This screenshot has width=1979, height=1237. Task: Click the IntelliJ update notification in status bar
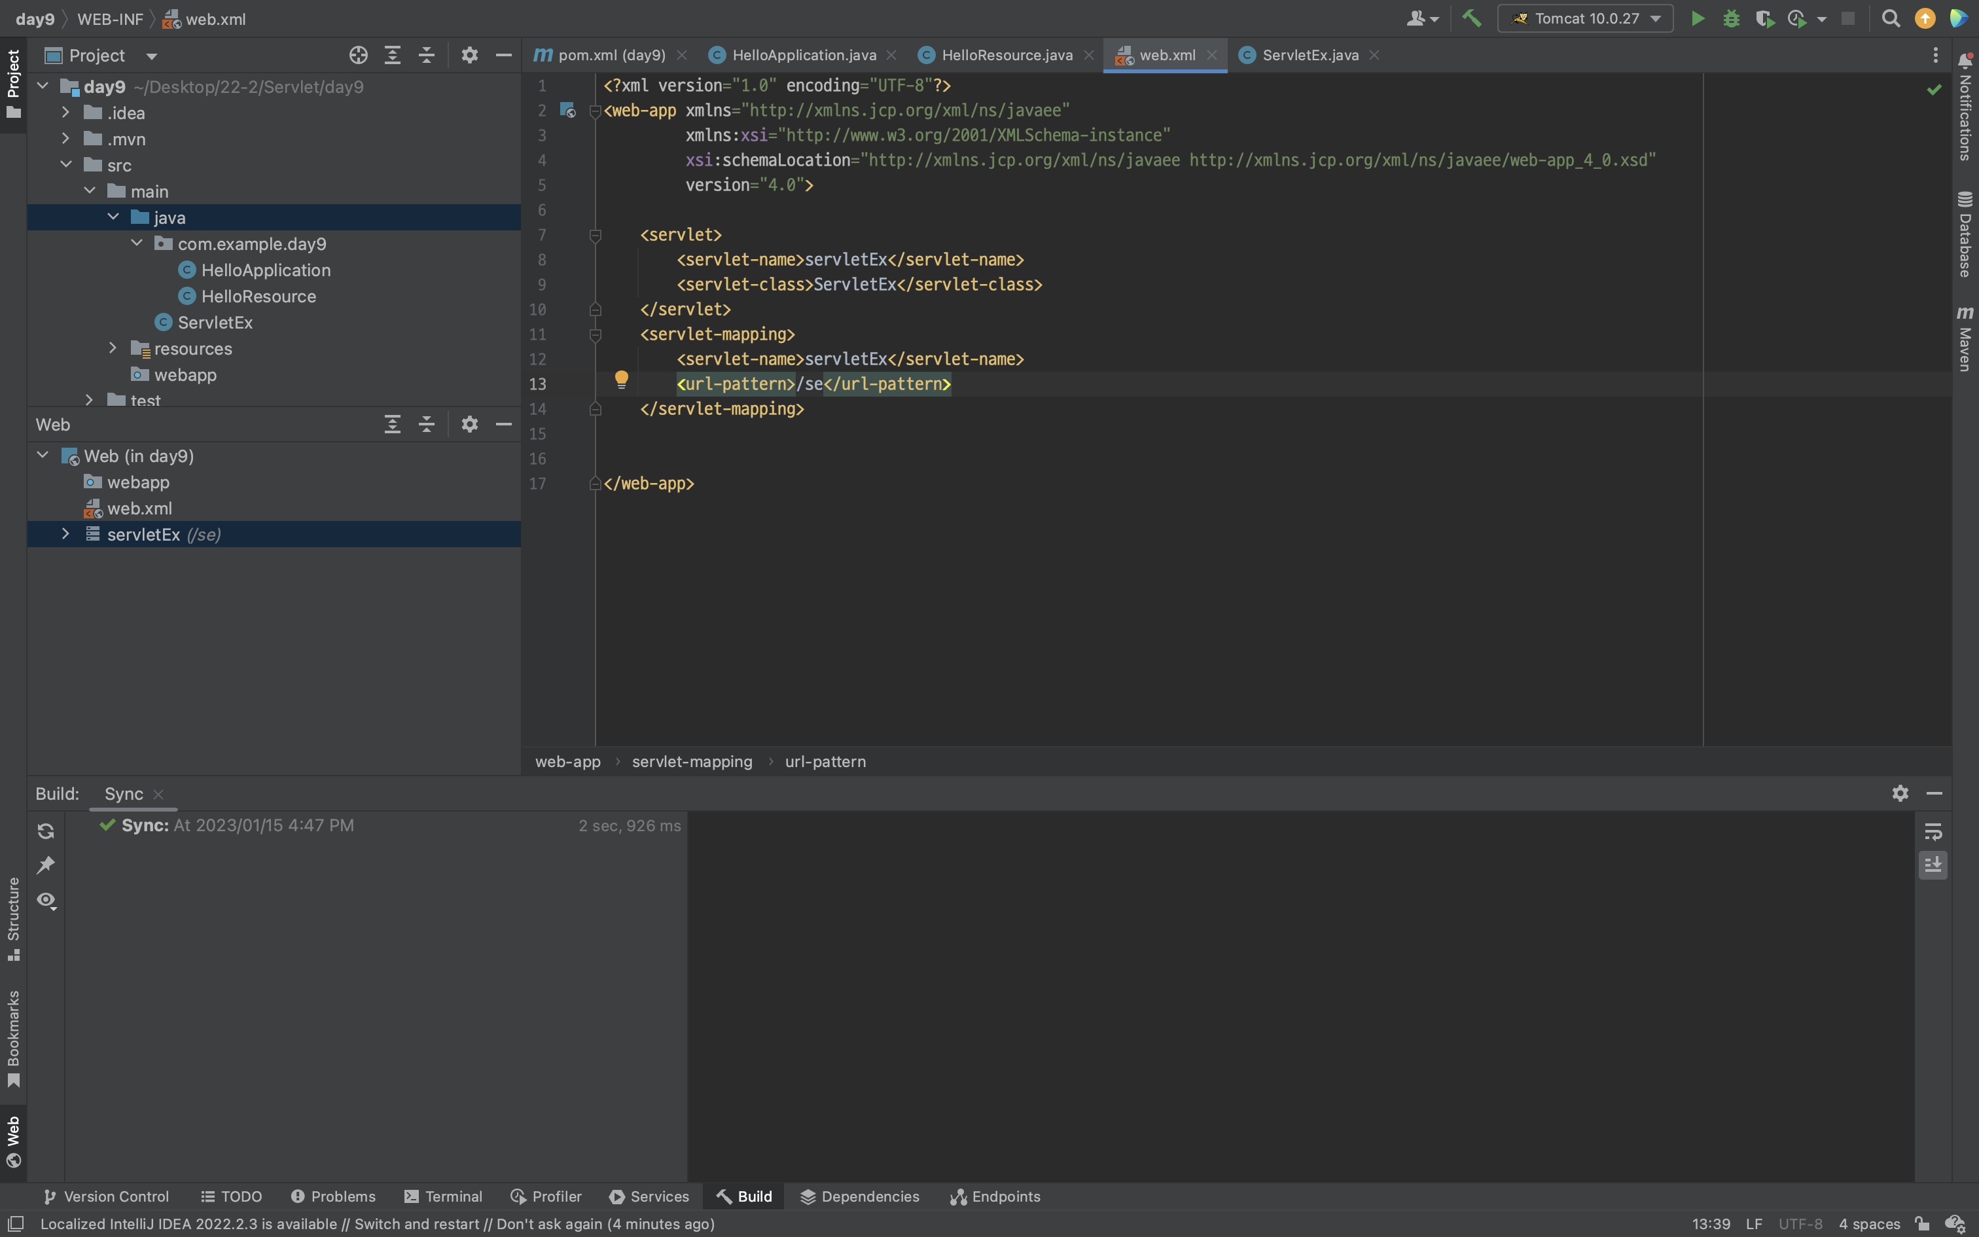pos(377,1224)
